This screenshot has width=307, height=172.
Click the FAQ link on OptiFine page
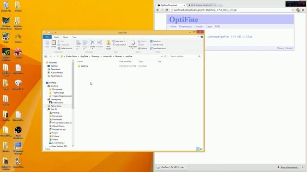click(217, 27)
